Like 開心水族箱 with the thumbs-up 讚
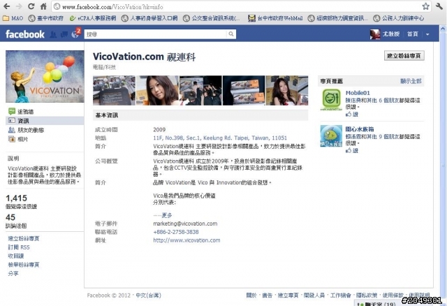447x306 pixels. click(x=352, y=151)
